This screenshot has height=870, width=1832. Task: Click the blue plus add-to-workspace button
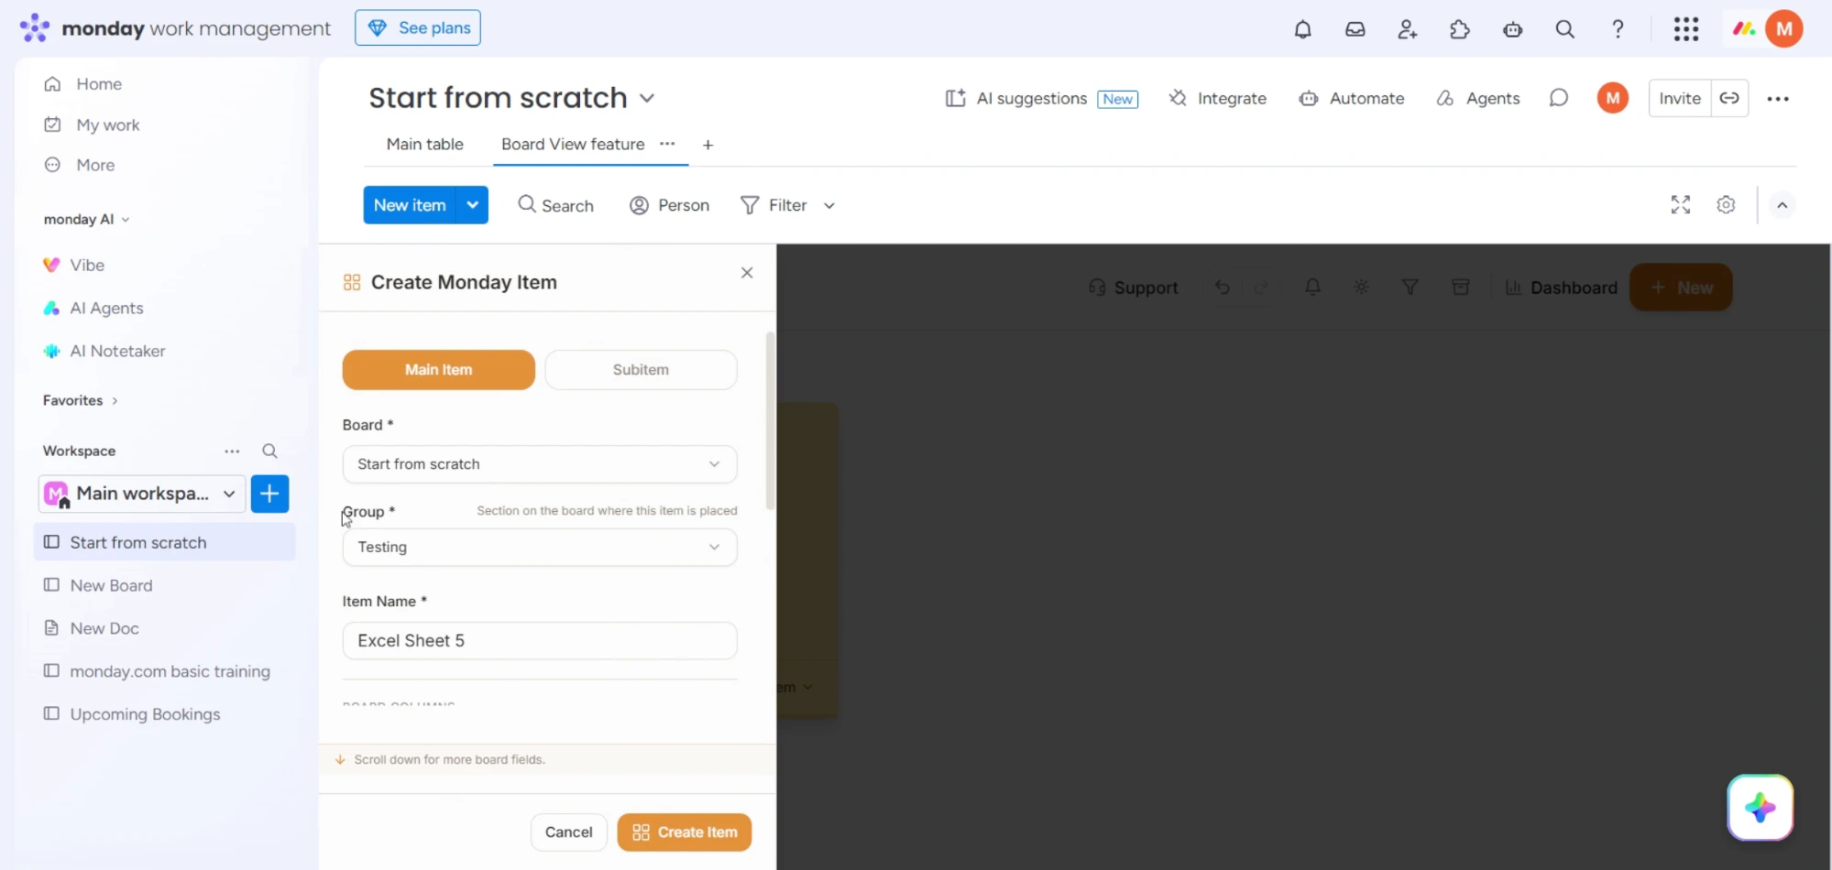[x=269, y=494]
